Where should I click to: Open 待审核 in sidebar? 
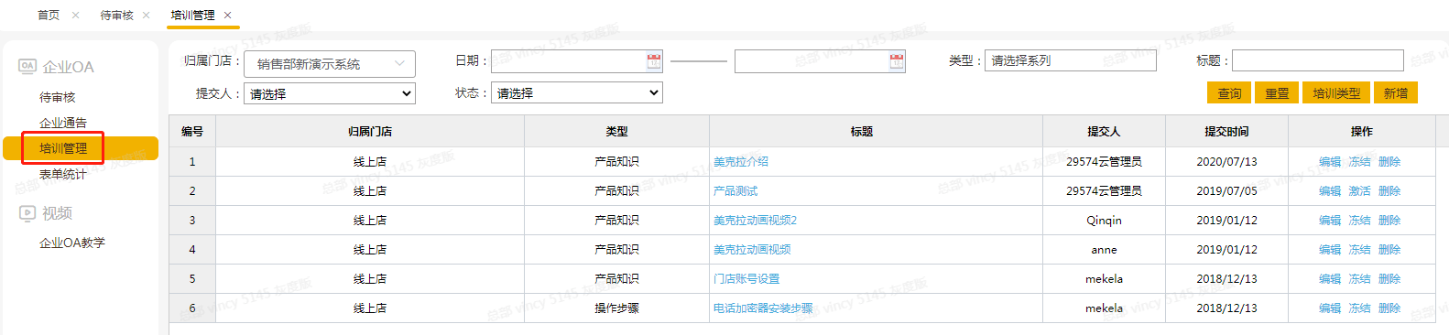point(57,97)
